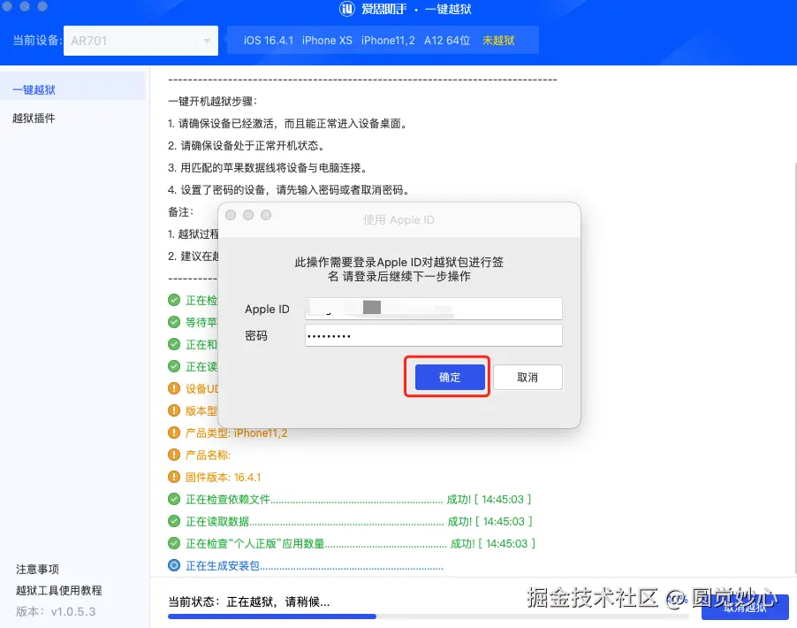Click orange warning icon beside 设备UD
This screenshot has height=628, width=797.
[x=174, y=388]
